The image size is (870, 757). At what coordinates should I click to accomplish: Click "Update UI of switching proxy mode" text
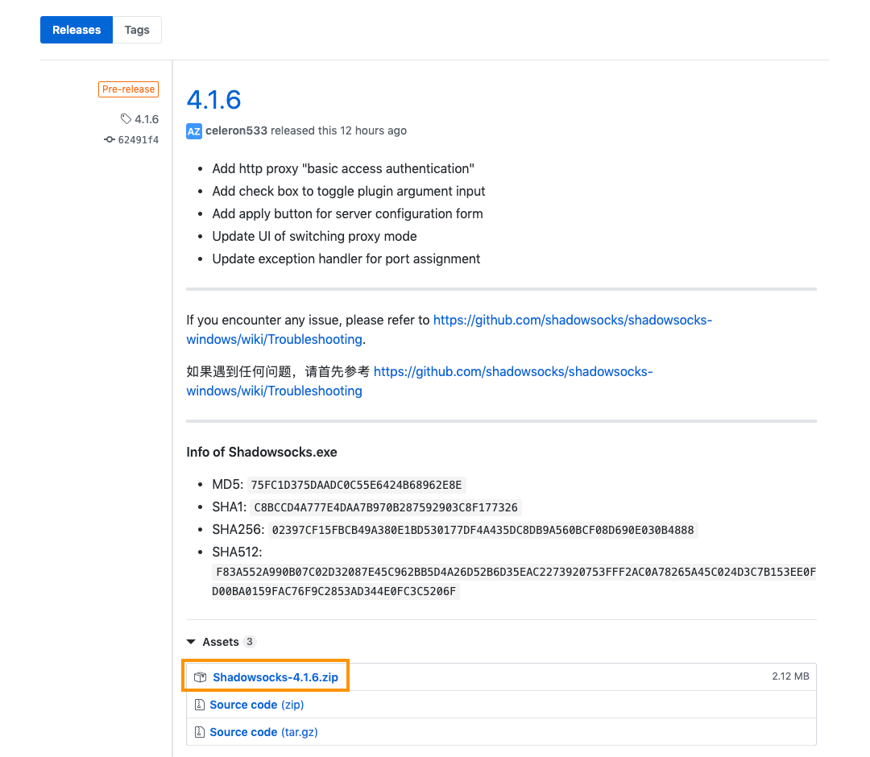point(315,236)
